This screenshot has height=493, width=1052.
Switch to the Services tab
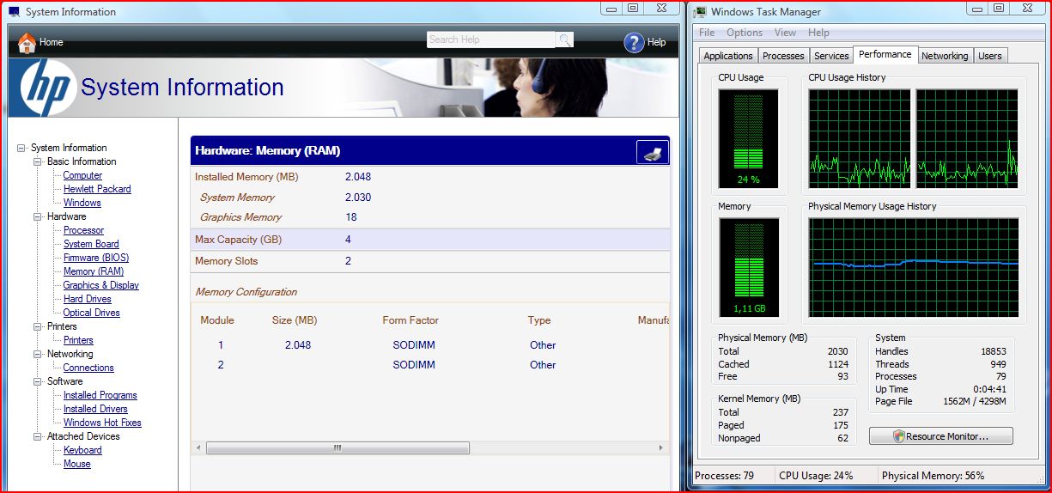[831, 56]
